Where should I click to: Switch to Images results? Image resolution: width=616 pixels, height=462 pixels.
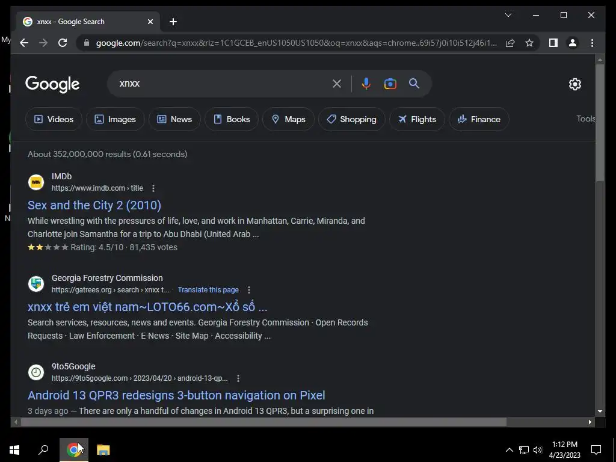pyautogui.click(x=115, y=119)
